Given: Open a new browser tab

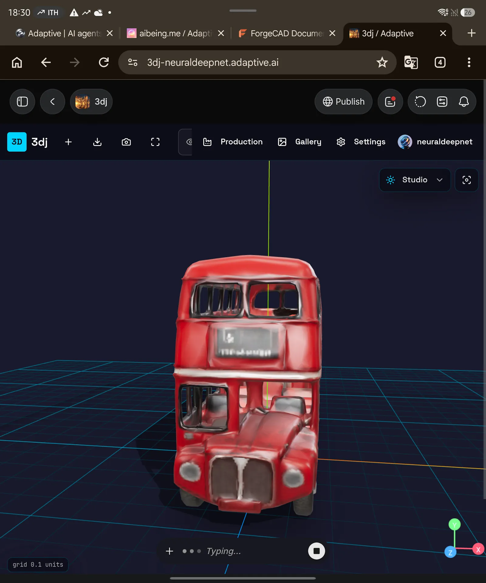Looking at the screenshot, I should click(x=471, y=33).
